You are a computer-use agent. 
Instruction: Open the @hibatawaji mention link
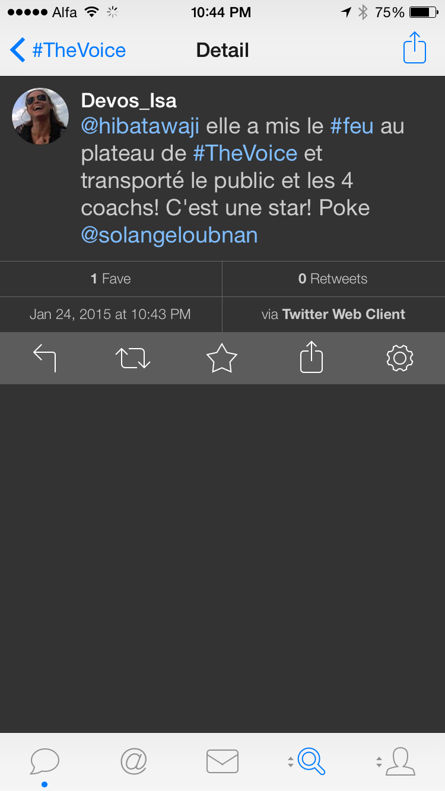(140, 126)
